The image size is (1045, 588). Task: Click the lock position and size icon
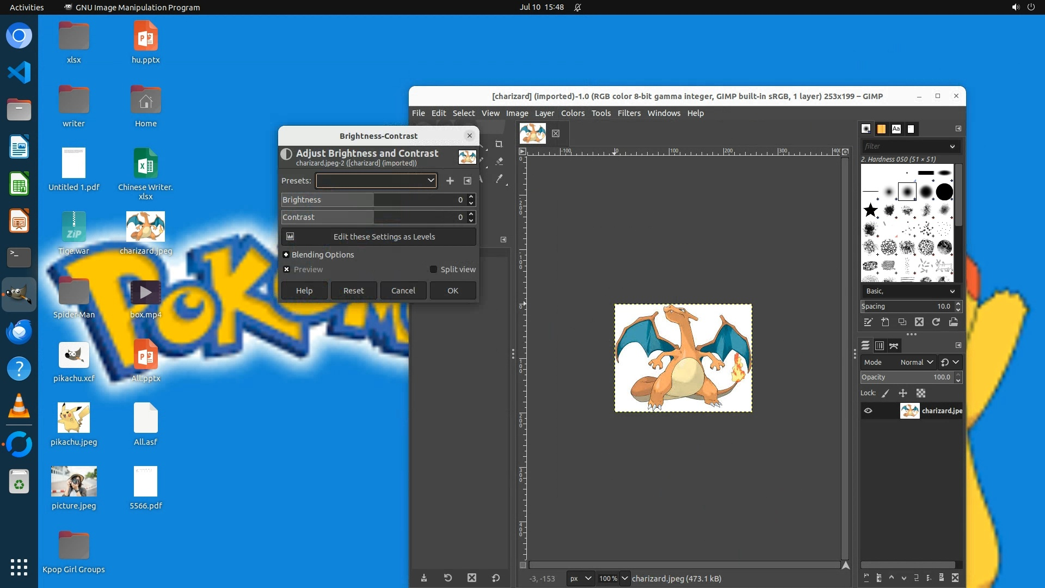pos(903,393)
